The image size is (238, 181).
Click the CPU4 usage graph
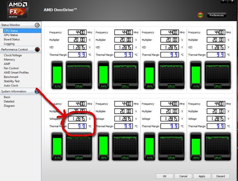click(79, 146)
